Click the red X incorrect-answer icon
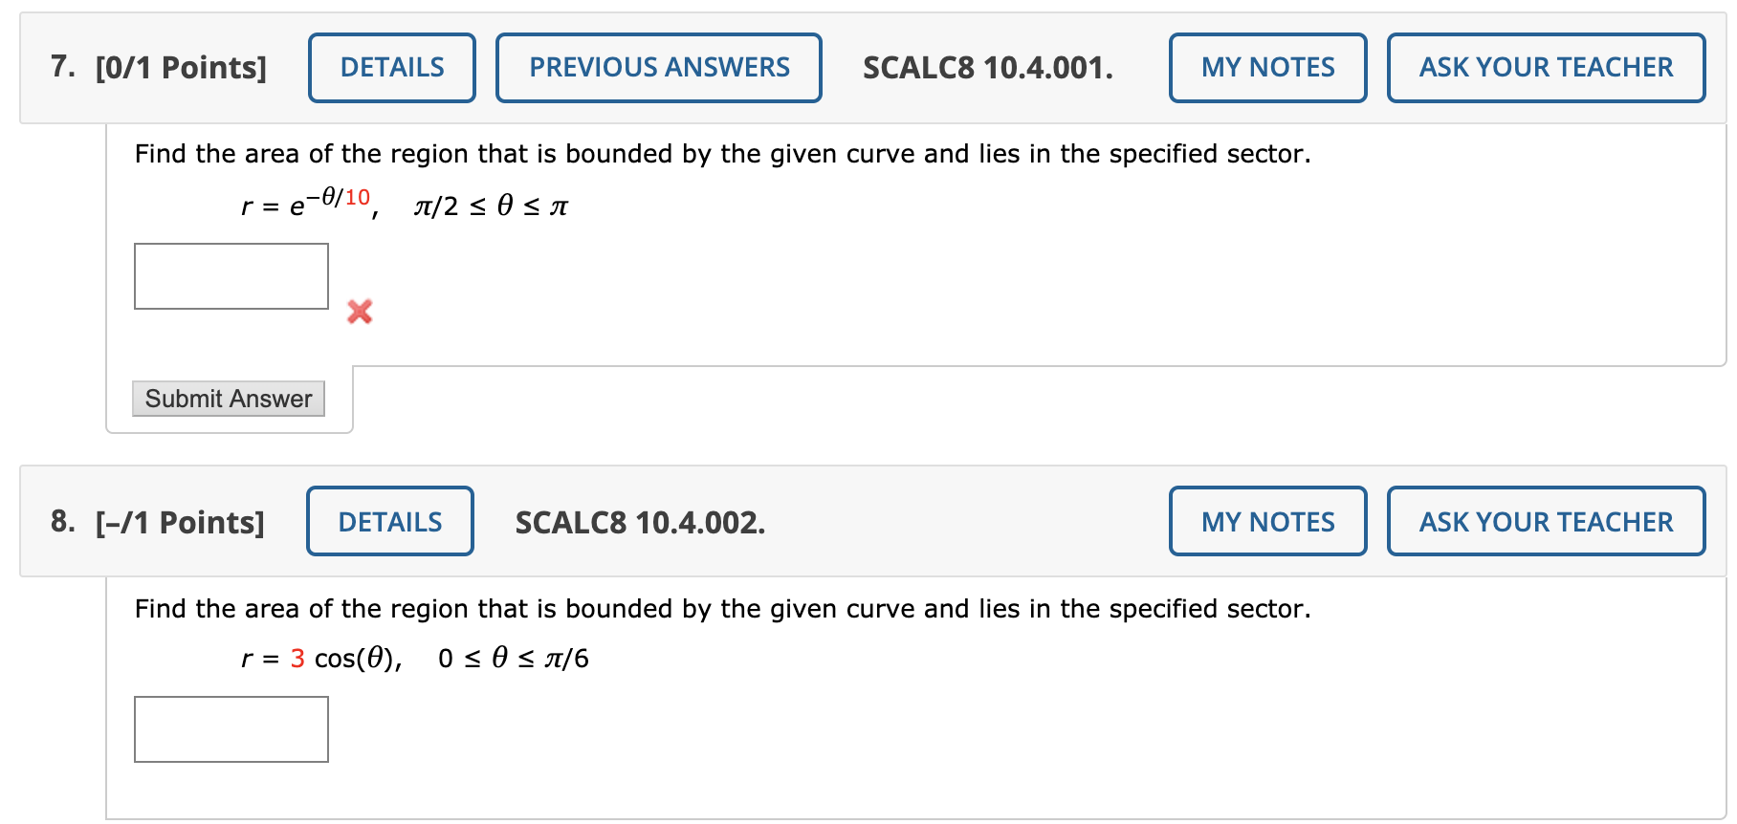1737x824 pixels. [x=358, y=310]
